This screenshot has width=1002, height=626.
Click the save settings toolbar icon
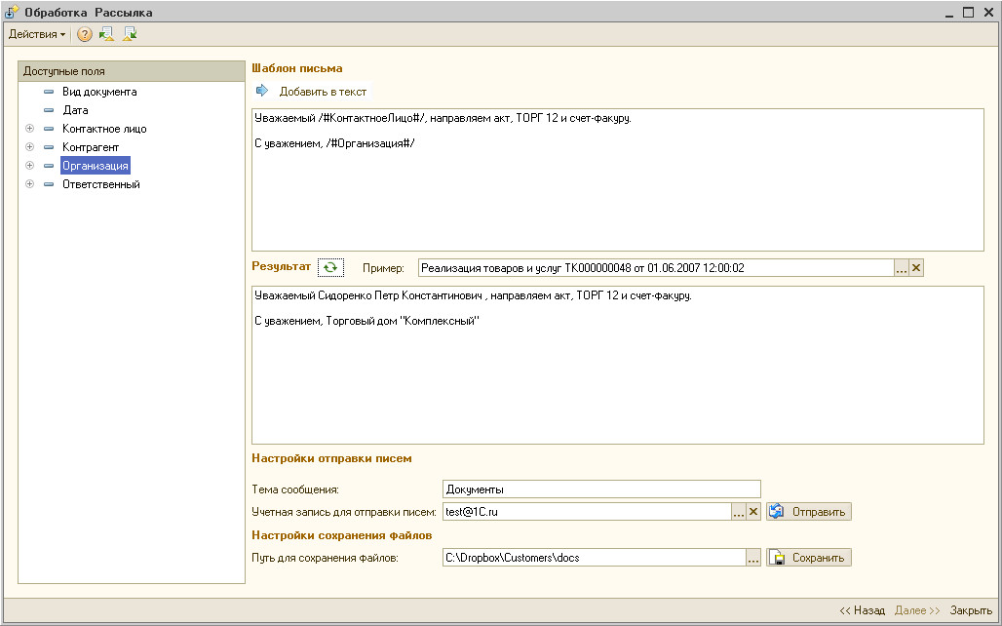click(130, 34)
